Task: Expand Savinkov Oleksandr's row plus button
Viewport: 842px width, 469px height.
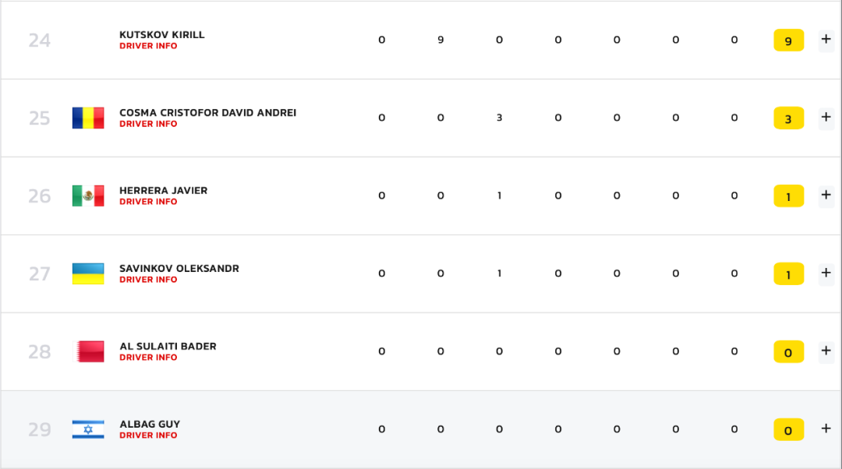Action: [x=826, y=273]
